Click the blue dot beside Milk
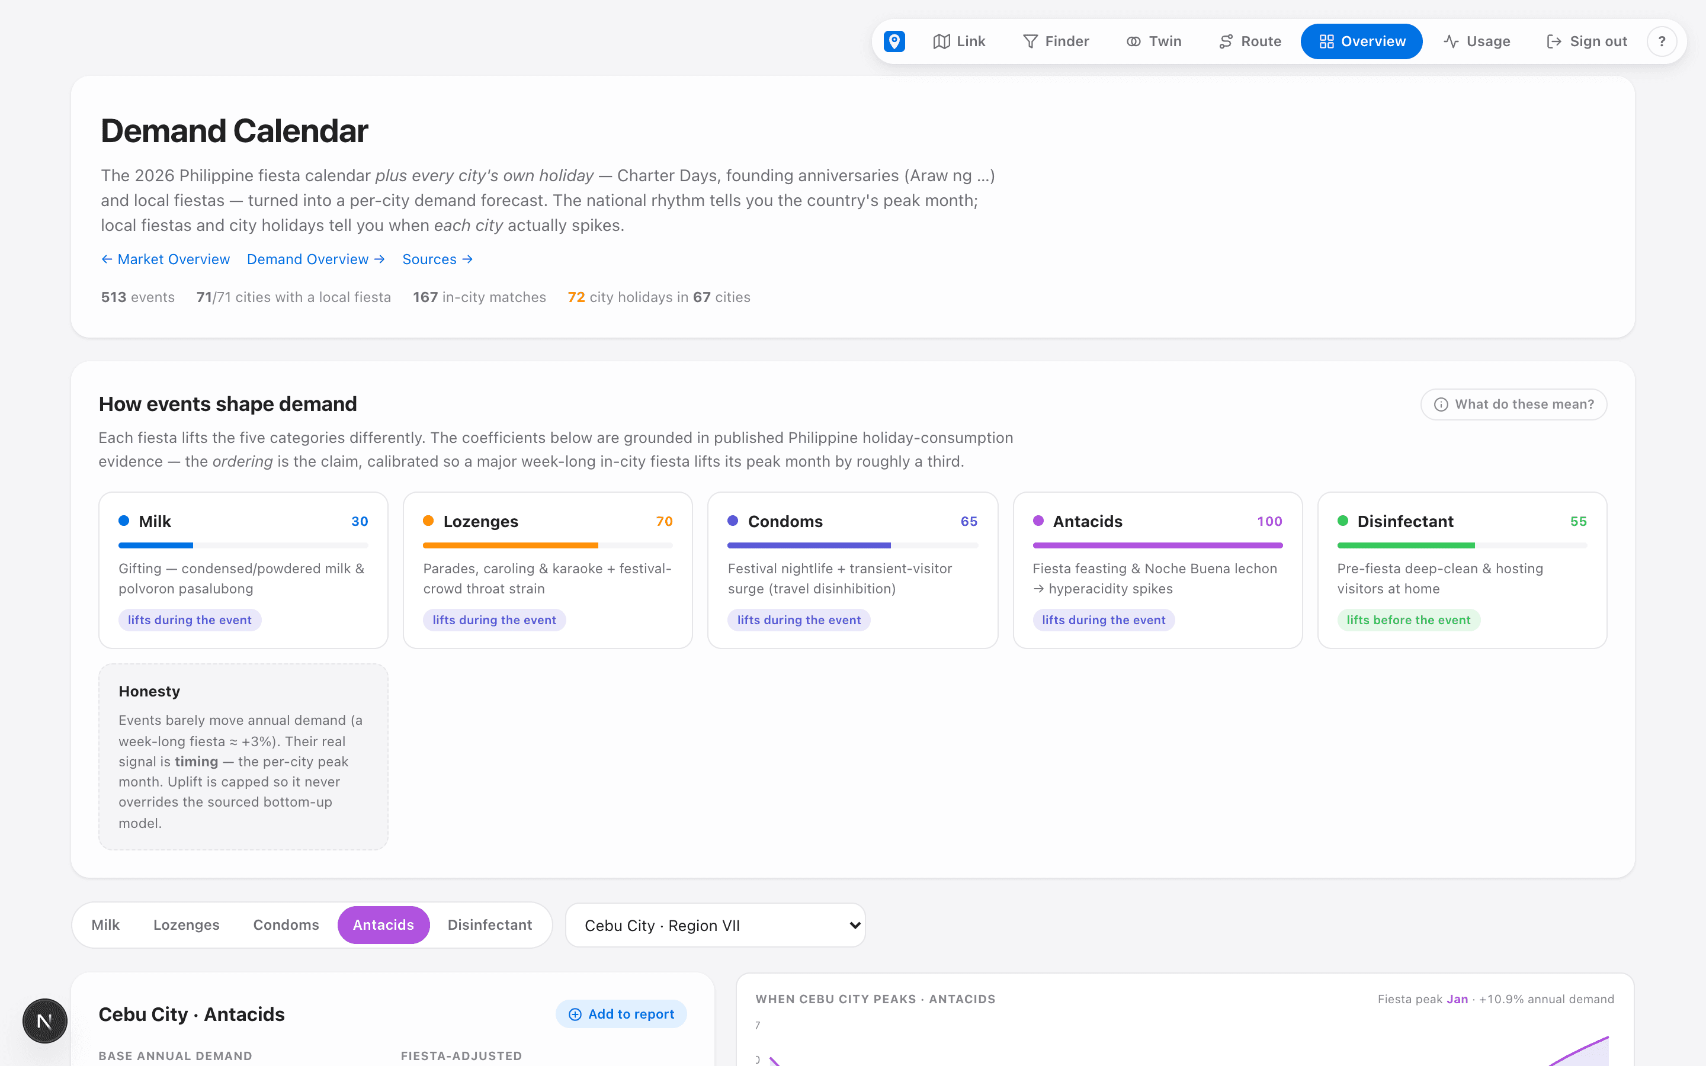 (124, 521)
